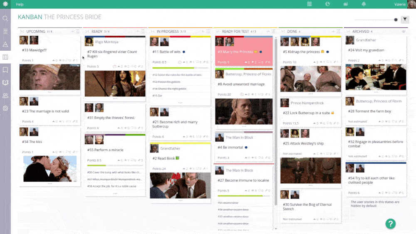Open subtask #15 Die under Battle of wits
Screen dimensions: 416x234
(x=157, y=96)
